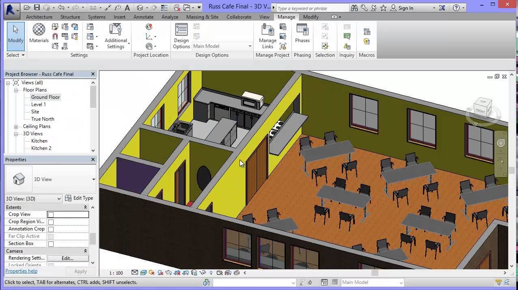Click the Sun Path icon in view control bar
The height and width of the screenshot is (290, 518).
pos(151,273)
